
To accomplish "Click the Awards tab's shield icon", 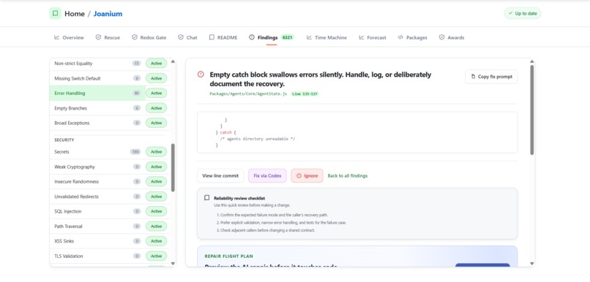I will pos(441,37).
